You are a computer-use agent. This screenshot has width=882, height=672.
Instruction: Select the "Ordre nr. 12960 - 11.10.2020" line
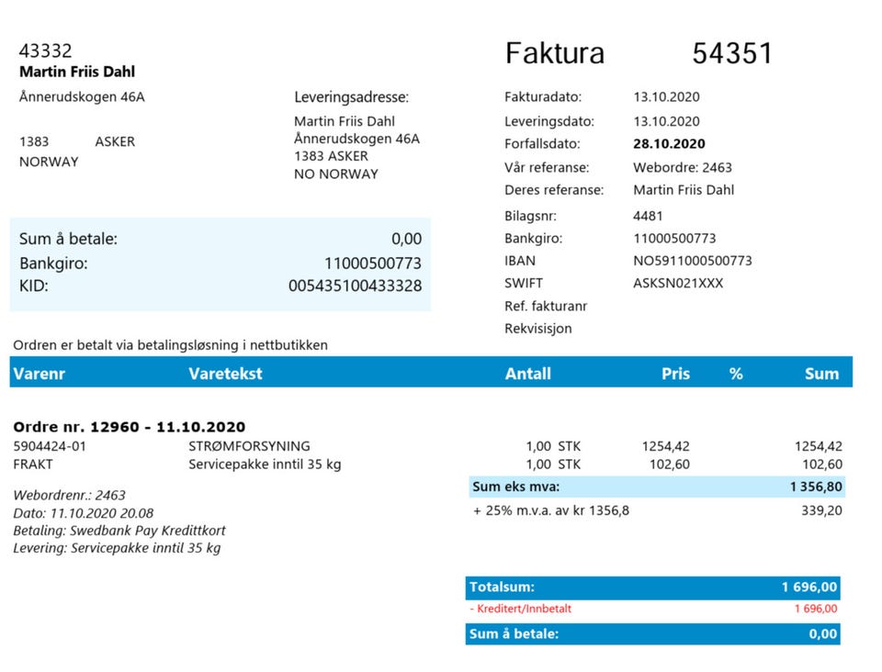click(x=130, y=427)
